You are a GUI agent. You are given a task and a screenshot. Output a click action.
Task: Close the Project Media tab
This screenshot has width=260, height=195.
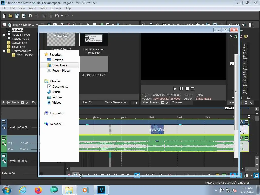(x=27, y=103)
